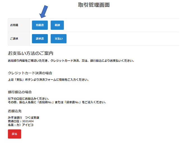Open the 見積書 estimate document
Screen dimensions: 186x147
click(40, 25)
